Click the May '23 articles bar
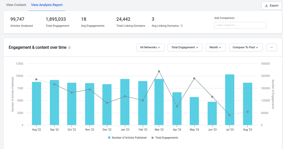The height and width of the screenshot is (149, 283). [x=194, y=111]
